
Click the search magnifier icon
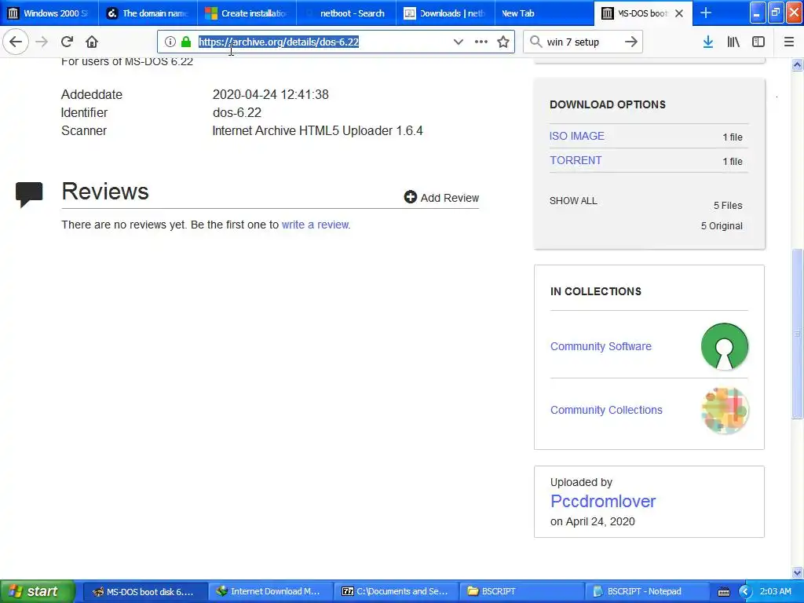(x=535, y=42)
